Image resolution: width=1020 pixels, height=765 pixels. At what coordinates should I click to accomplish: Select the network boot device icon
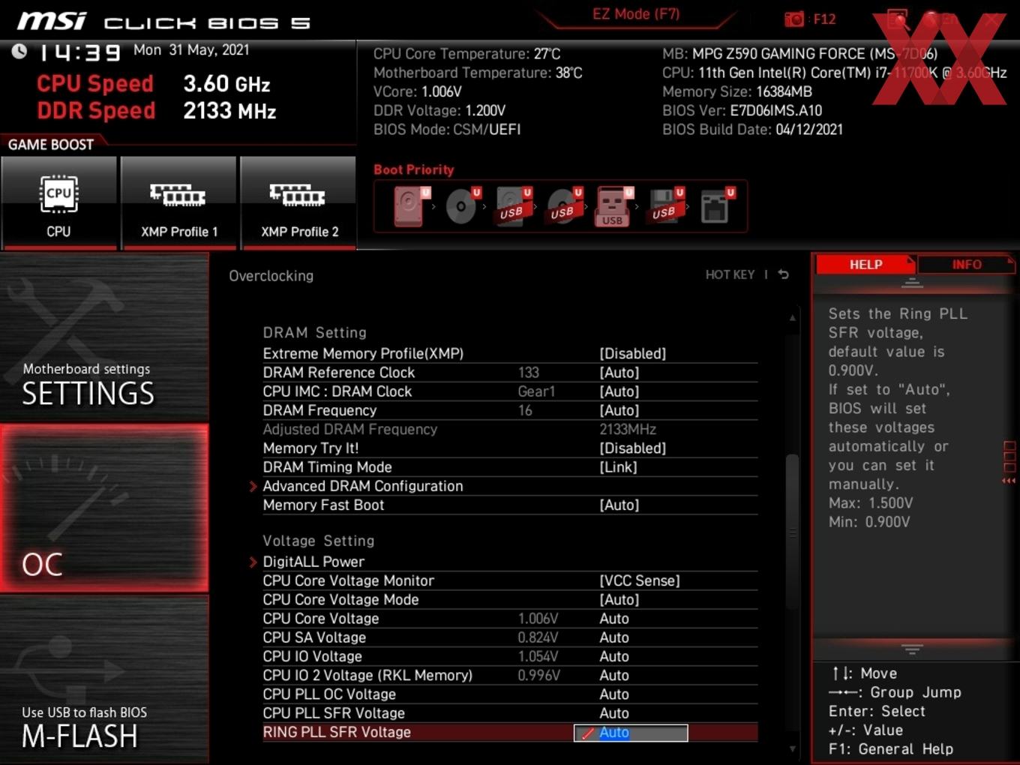(x=717, y=206)
